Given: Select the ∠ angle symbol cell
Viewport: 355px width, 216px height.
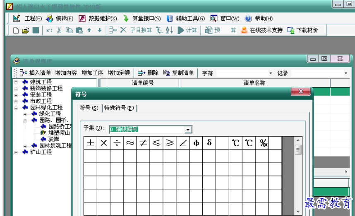Looking at the screenshot, I should click(x=183, y=143).
